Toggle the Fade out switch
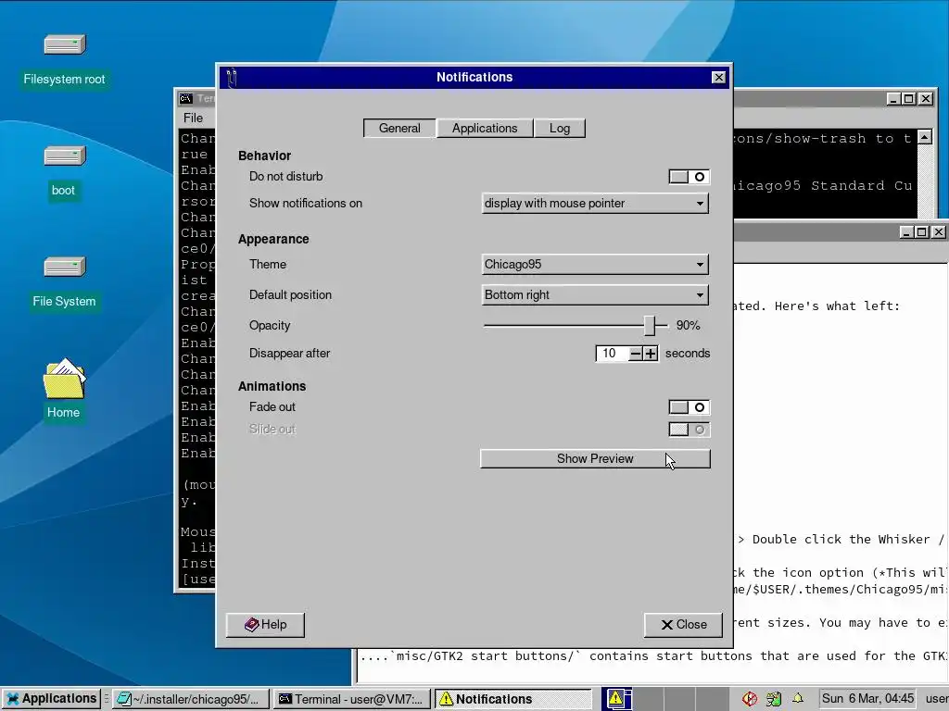949x711 pixels. point(689,407)
